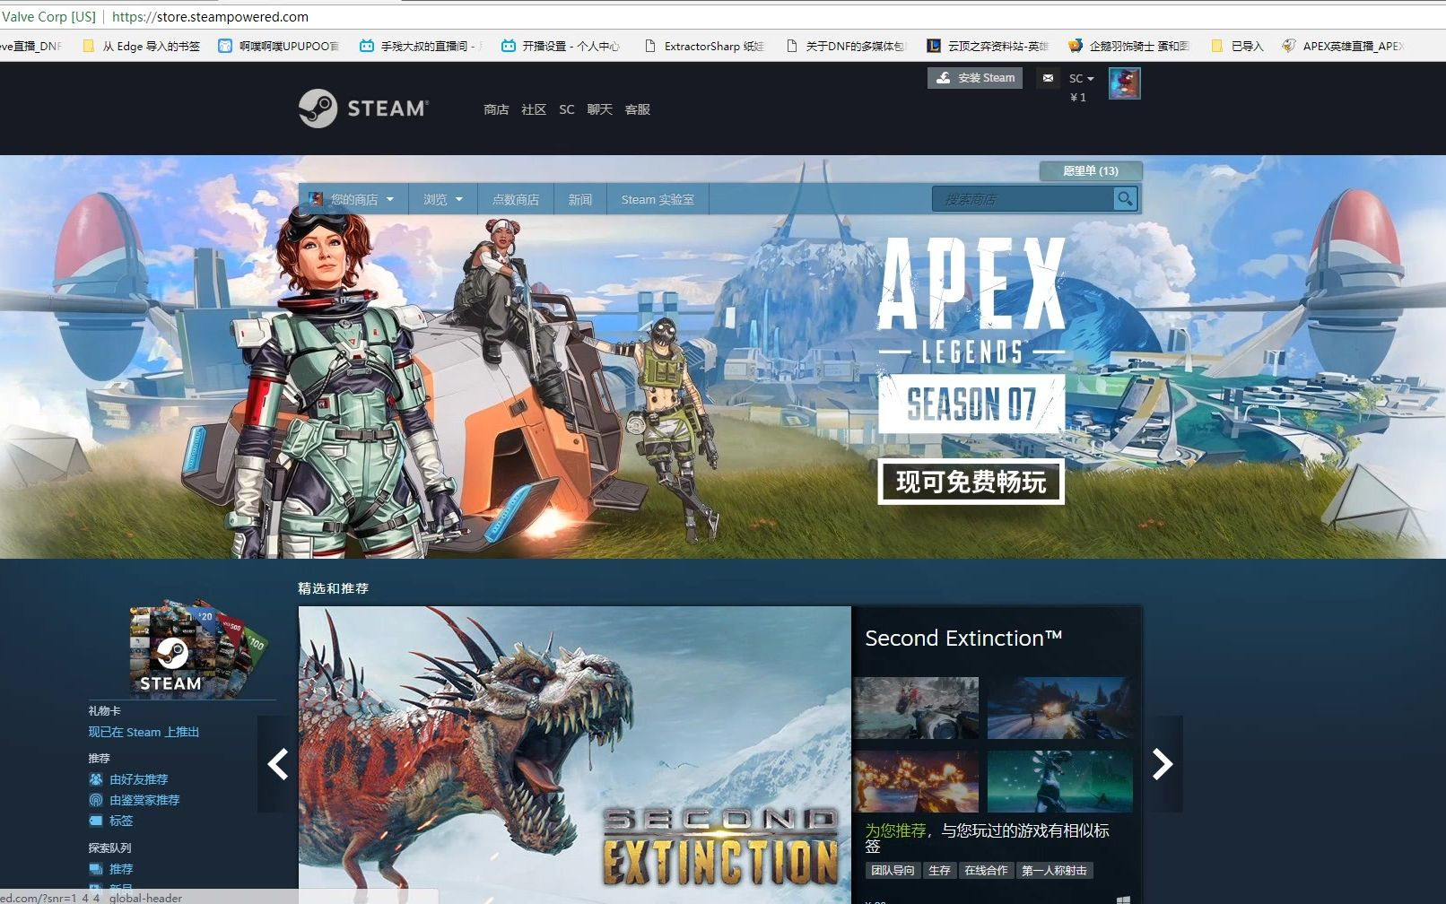1446x904 pixels.
Task: Open the 关于DNF的多媒体包 bookmark
Action: tap(846, 46)
